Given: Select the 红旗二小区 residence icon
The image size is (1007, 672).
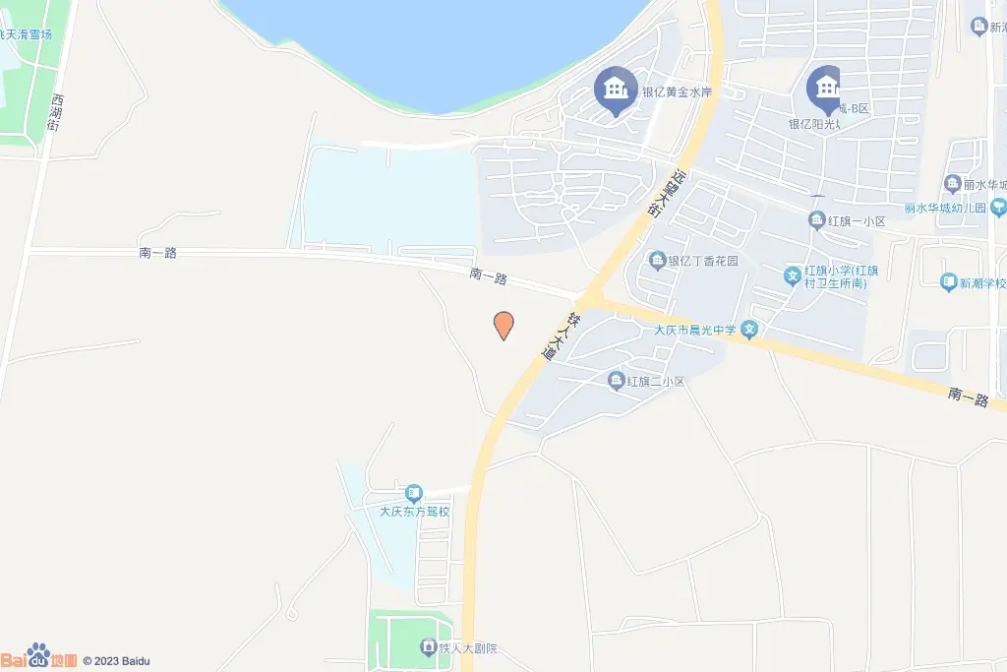Looking at the screenshot, I should [x=616, y=381].
